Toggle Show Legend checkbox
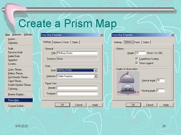This screenshot has height=135, width=181. click(137, 63)
